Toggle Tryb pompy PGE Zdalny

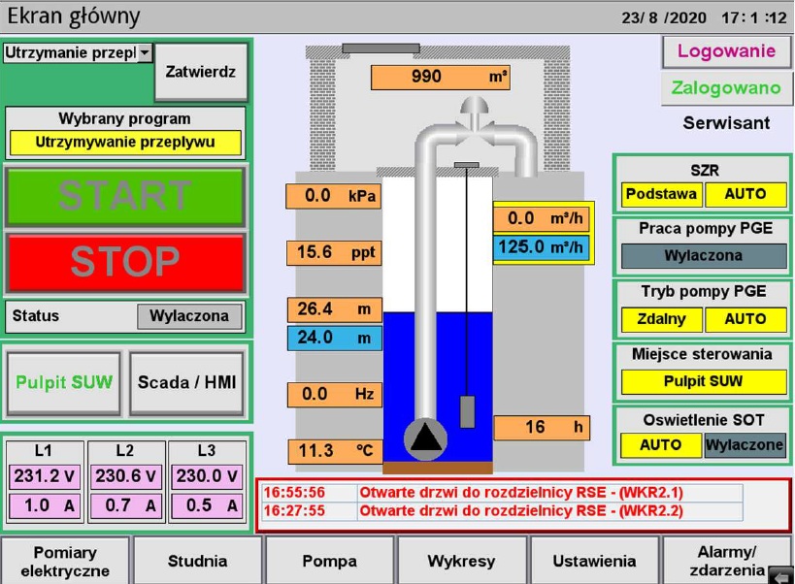click(662, 319)
